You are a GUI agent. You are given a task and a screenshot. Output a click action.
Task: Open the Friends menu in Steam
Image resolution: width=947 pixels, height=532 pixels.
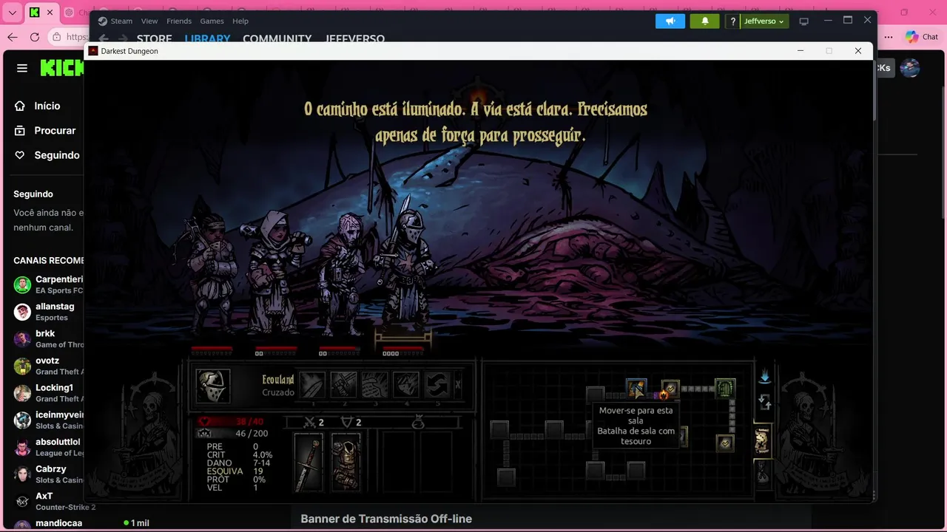click(179, 21)
